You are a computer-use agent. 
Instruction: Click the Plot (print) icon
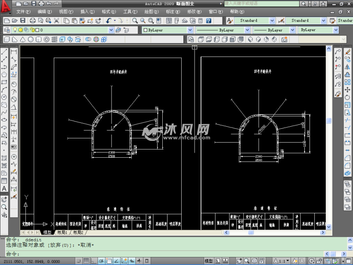[33, 21]
